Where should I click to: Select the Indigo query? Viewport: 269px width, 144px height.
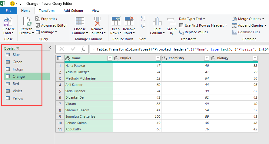coord(27,69)
